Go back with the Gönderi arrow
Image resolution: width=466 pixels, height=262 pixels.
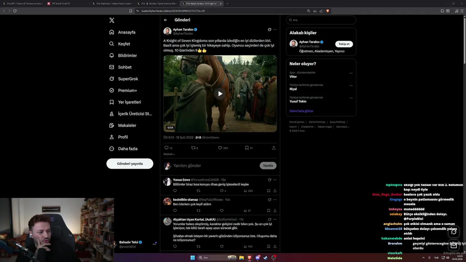(x=166, y=20)
